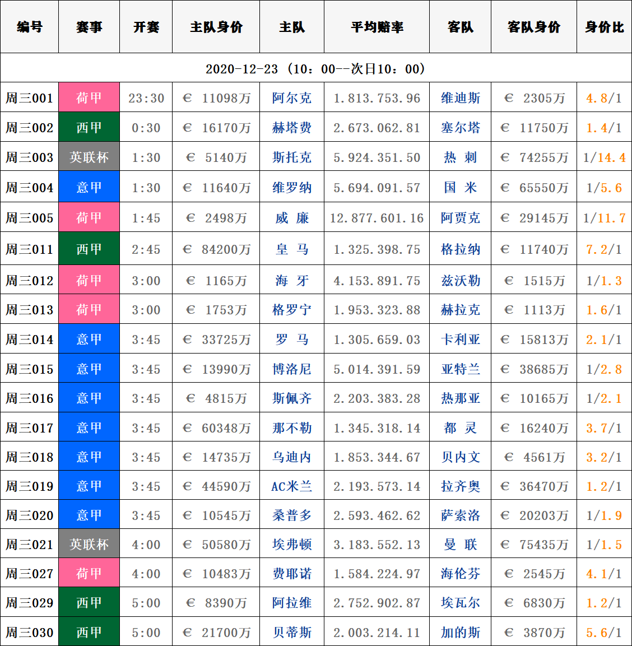
Task: Click green 西甲 tag in row 周三002
Action: pyautogui.click(x=89, y=128)
